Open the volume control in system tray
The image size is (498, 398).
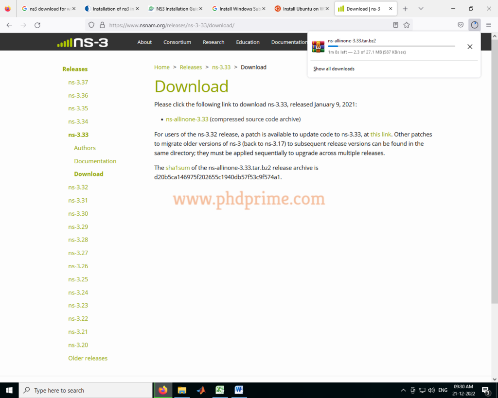click(432, 390)
